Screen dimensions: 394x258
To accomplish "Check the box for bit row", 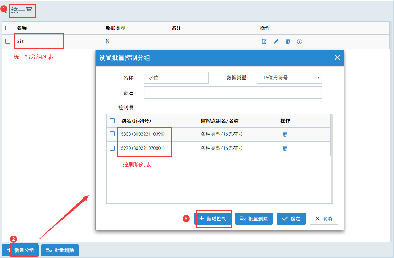I will click(8, 41).
